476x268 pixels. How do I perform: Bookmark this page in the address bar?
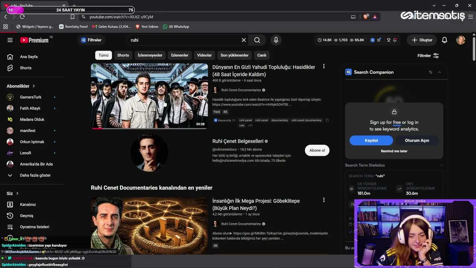(73, 17)
